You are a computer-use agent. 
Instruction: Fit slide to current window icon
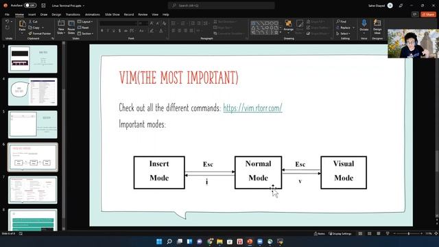coord(436,233)
